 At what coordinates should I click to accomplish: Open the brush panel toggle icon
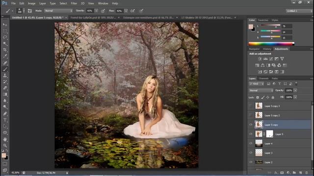tap(29, 11)
